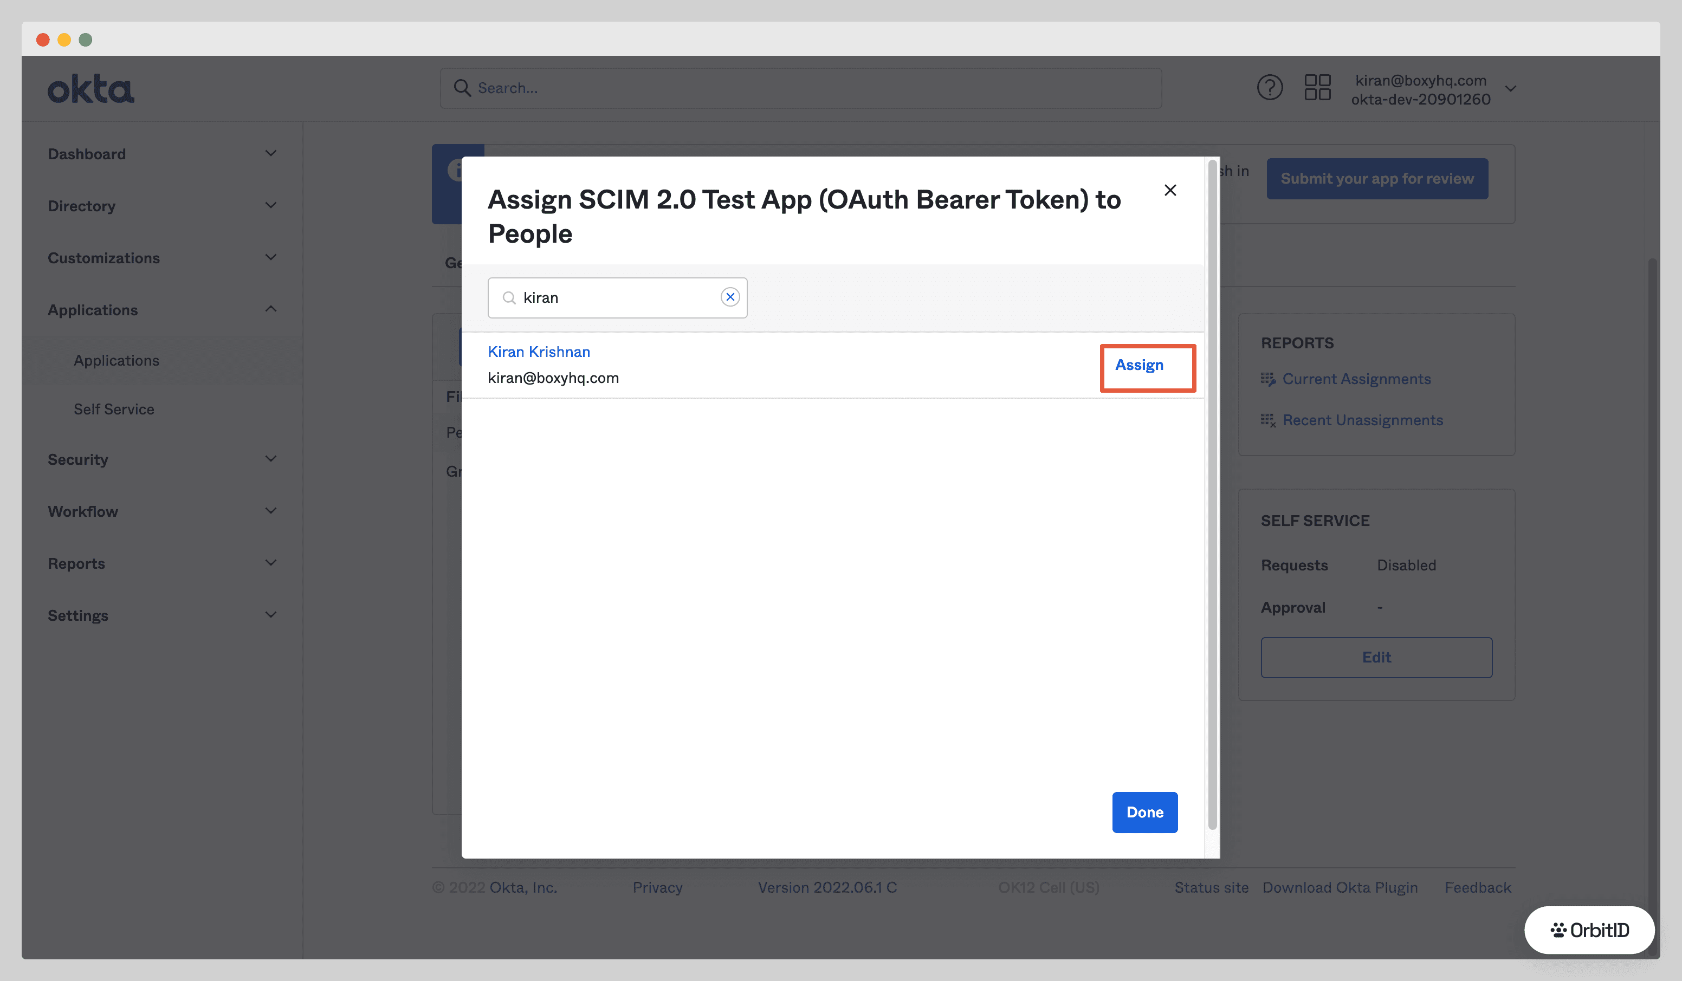The height and width of the screenshot is (981, 1682).
Task: Open the Current Assignments report
Action: coord(1356,379)
